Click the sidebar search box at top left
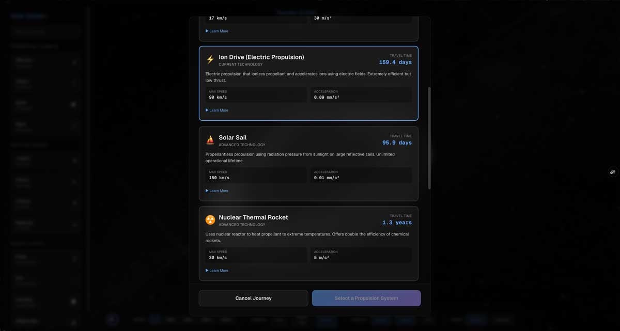This screenshot has width=620, height=331. [x=45, y=31]
